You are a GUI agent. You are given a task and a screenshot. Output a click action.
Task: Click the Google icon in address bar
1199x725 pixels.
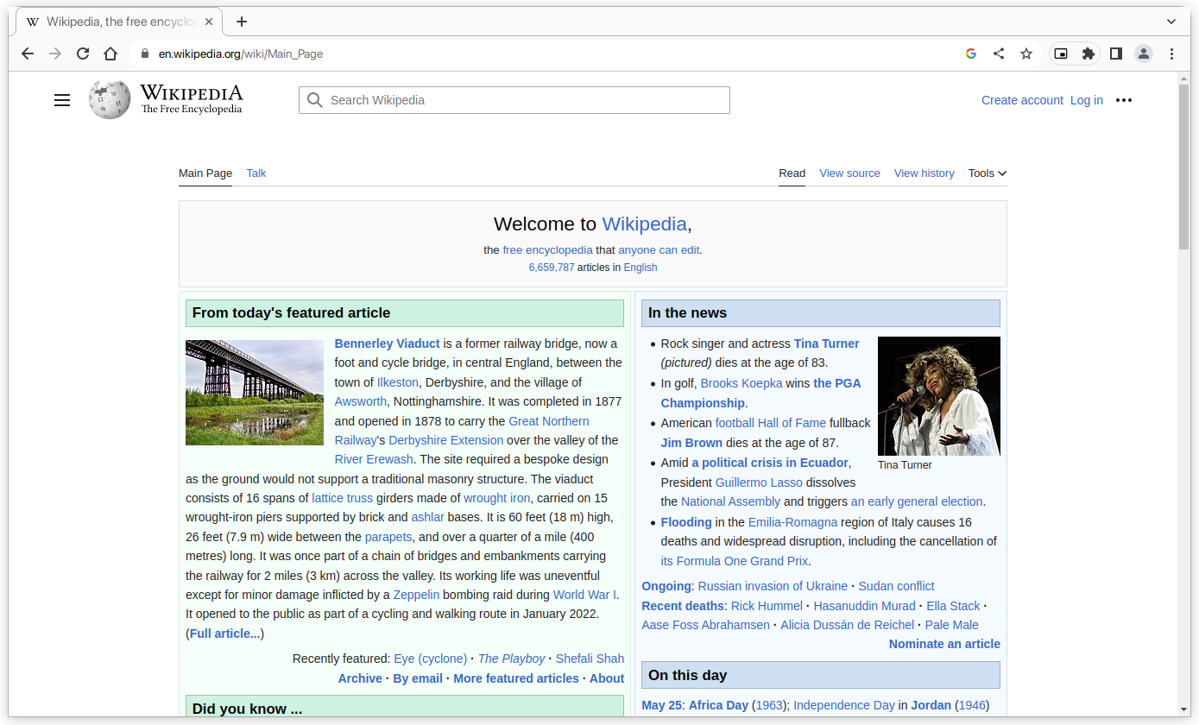coord(971,54)
